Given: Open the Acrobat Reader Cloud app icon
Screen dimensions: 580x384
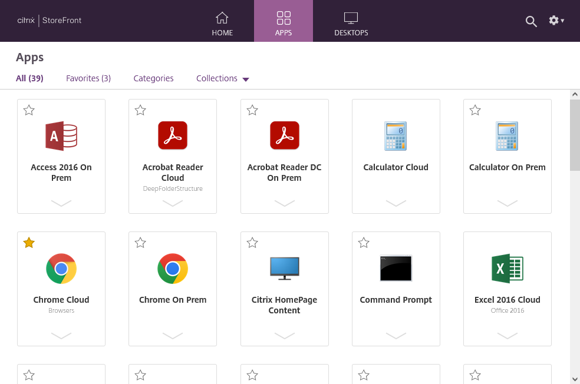Looking at the screenshot, I should click(173, 135).
